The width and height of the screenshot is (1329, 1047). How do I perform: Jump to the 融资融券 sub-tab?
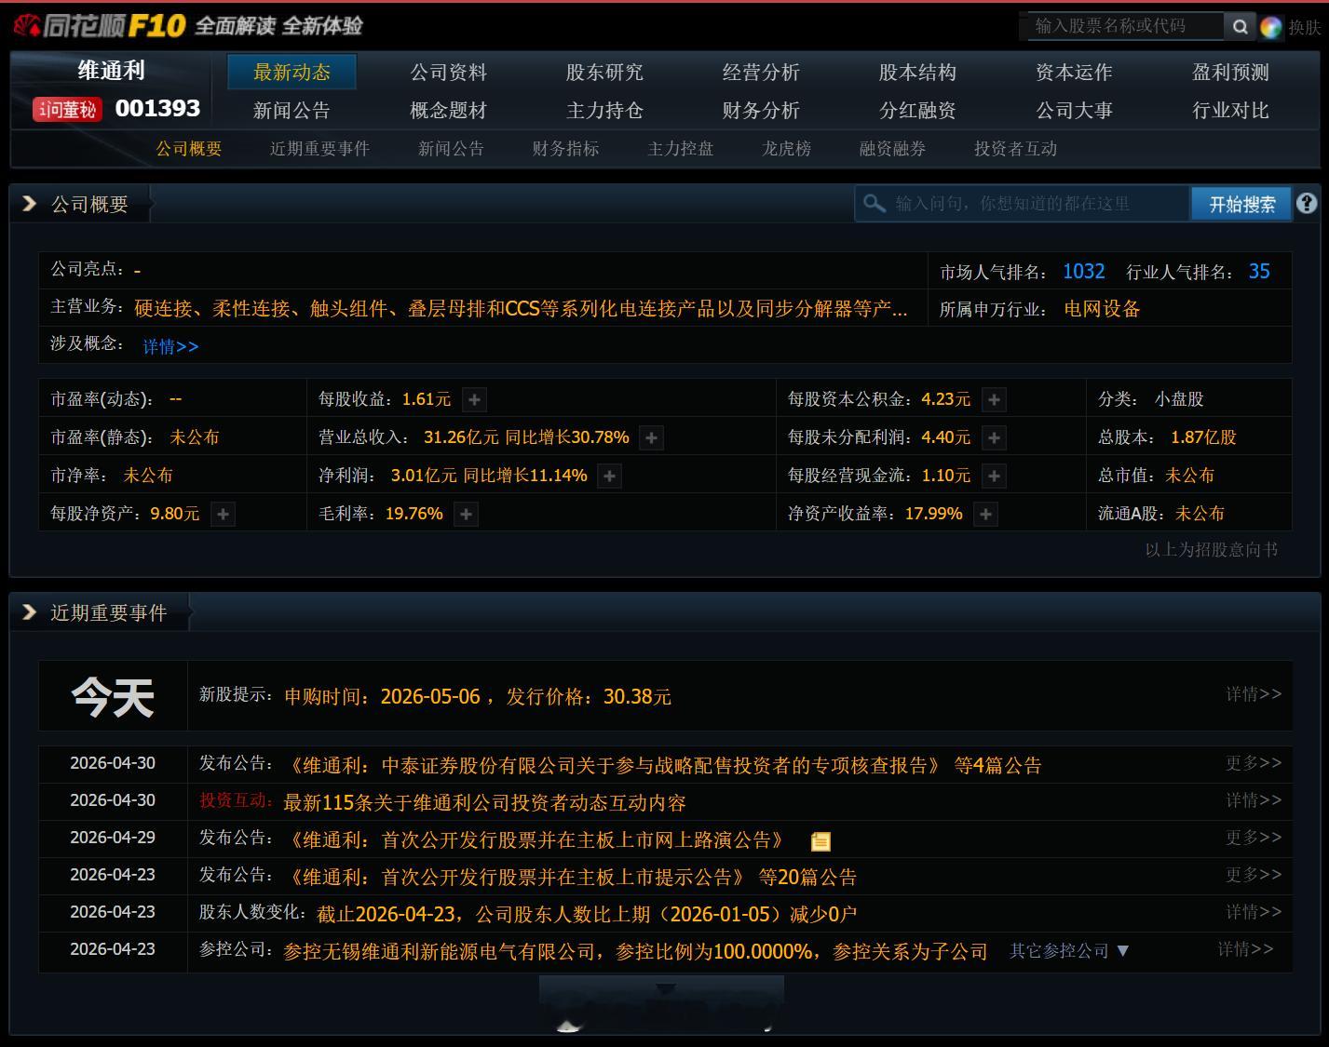coord(892,149)
